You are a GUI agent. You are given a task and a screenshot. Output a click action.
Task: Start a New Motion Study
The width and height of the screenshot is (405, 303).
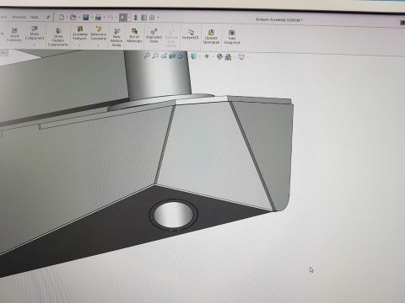116,37
